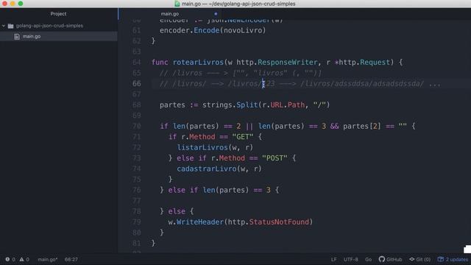Open the Git (0) panel from status bar
471x265 pixels.
tap(420, 259)
